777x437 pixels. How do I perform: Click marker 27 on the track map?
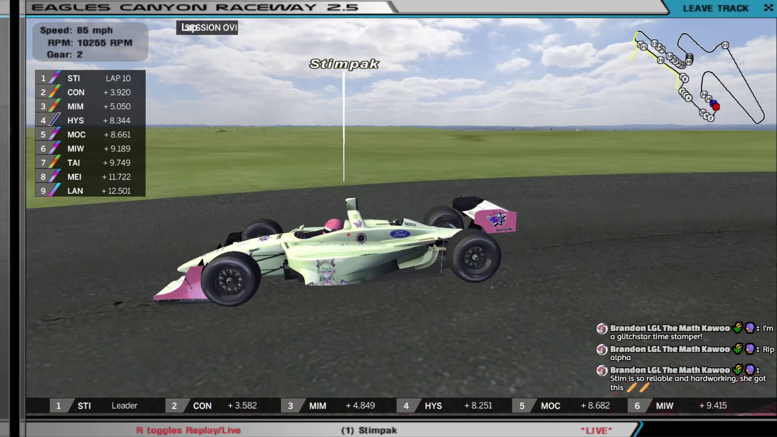725,45
